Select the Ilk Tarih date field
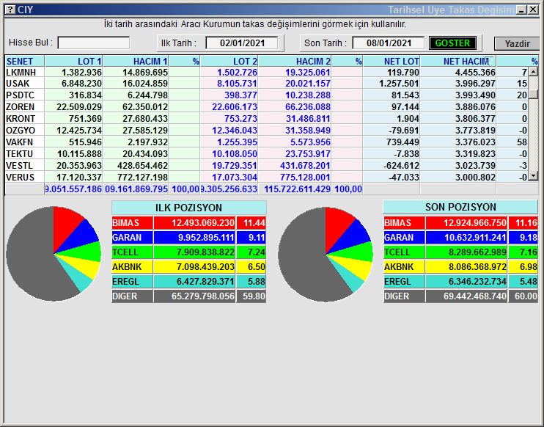Viewport: 544px width, 427px height. [x=242, y=43]
